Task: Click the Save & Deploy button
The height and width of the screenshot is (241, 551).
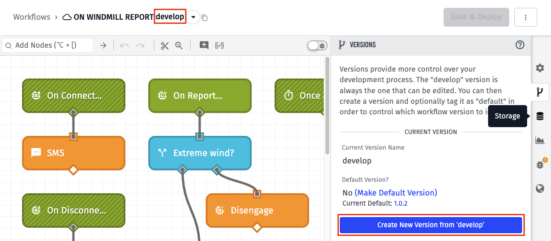Action: pos(476,17)
